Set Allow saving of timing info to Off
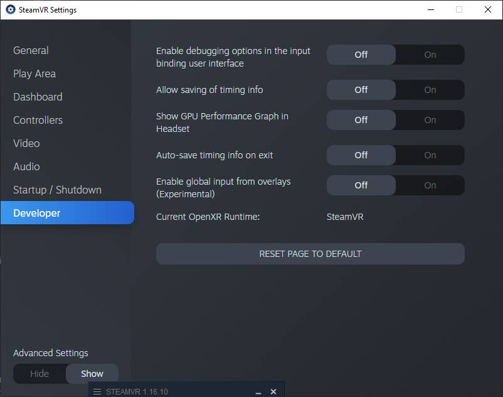The width and height of the screenshot is (503, 397). click(x=361, y=90)
